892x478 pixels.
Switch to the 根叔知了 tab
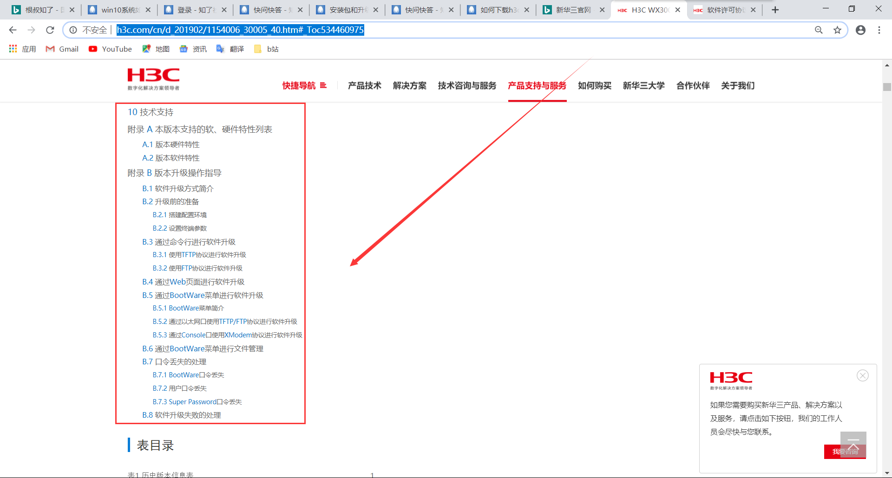point(43,10)
